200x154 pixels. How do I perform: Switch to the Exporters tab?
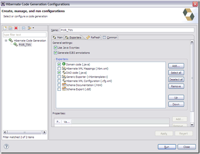(73, 38)
